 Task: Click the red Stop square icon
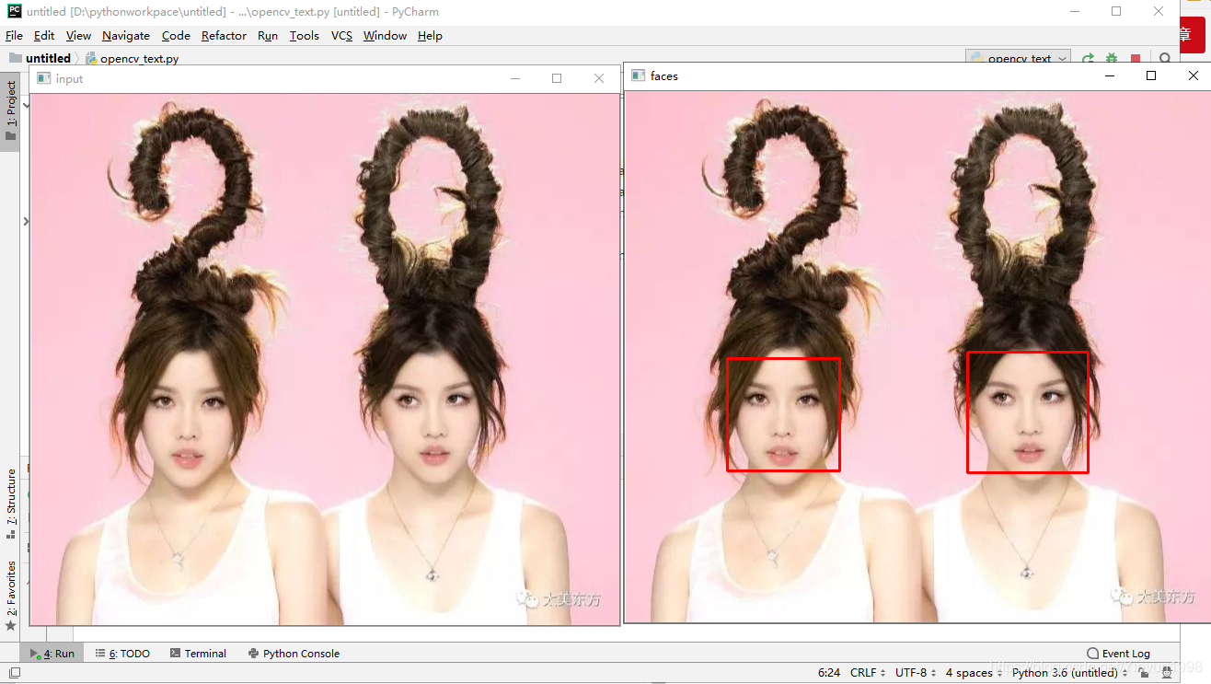[1136, 58]
